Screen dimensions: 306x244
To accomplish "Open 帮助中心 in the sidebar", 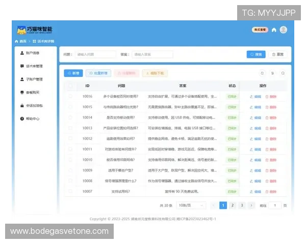I will point(30,118).
